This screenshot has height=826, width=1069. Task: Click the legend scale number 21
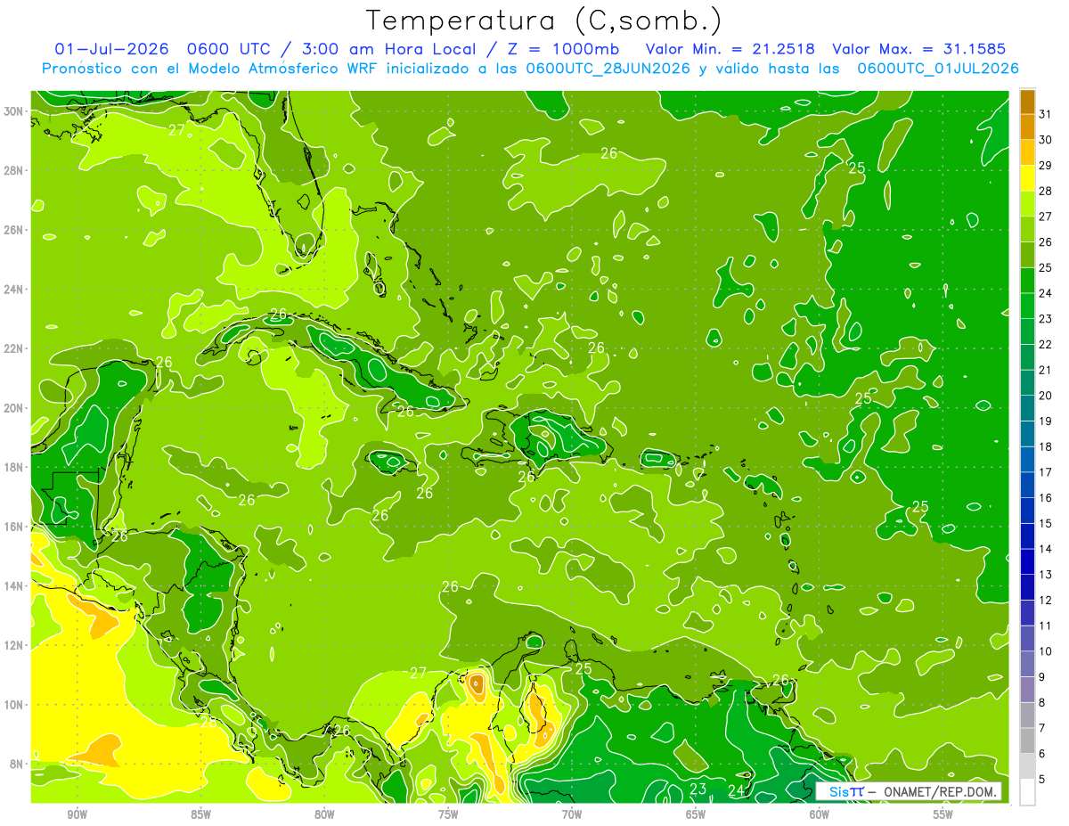[x=1046, y=369]
